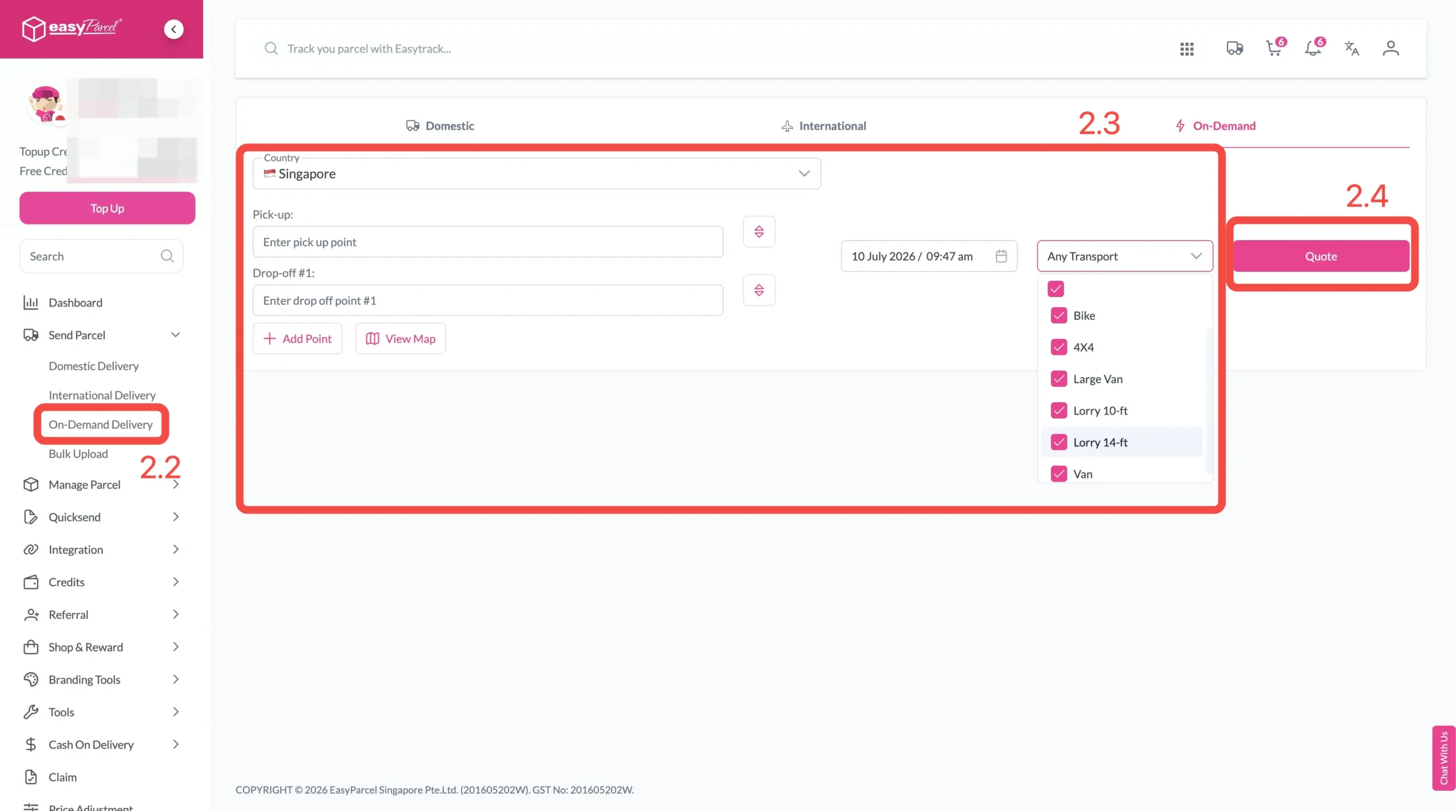Screen dimensions: 1456x811
Task: Uncheck the Bike transport option
Action: tap(1058, 316)
